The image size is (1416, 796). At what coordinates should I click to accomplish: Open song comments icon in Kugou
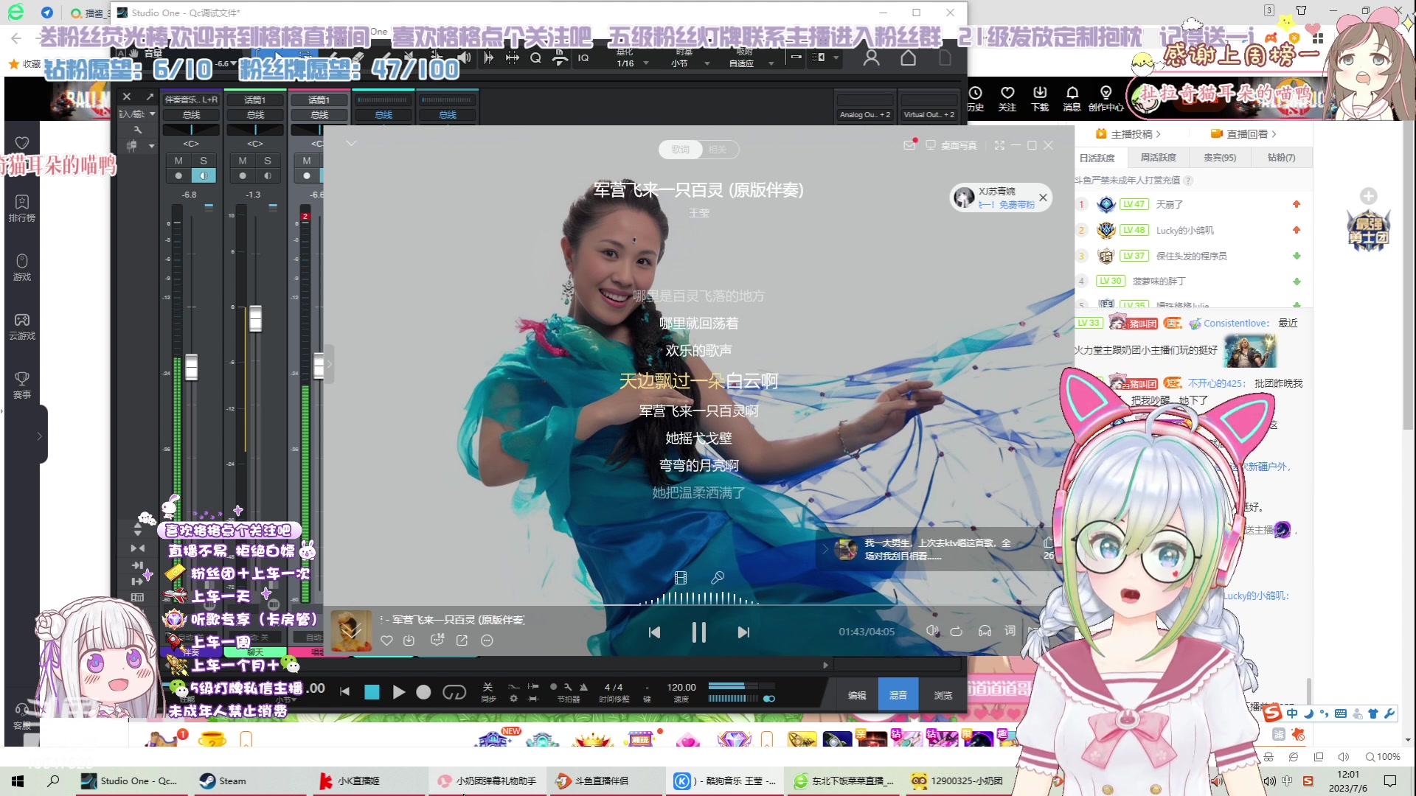437,640
